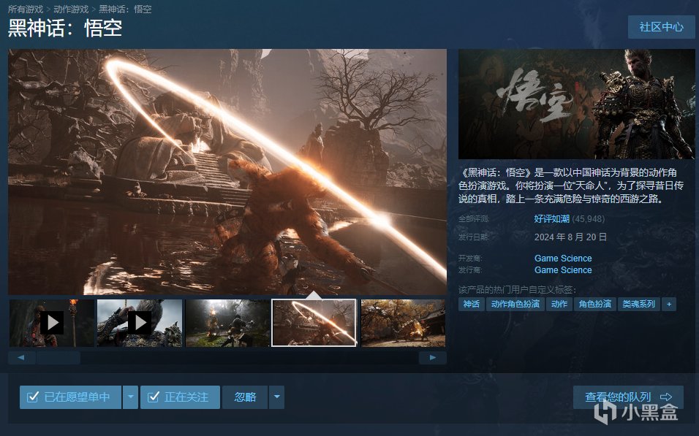Play the second video thumbnail
The height and width of the screenshot is (436, 699).
pyautogui.click(x=140, y=323)
